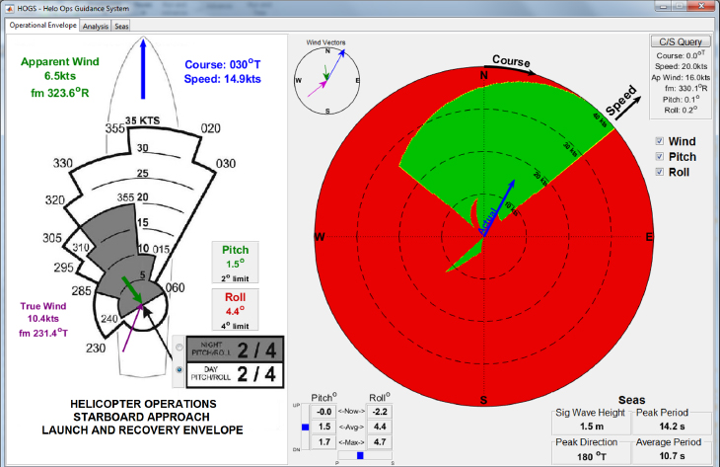This screenshot has height=467, width=720.
Task: Click the red Roll 4.4° limit box
Action: pyautogui.click(x=235, y=310)
